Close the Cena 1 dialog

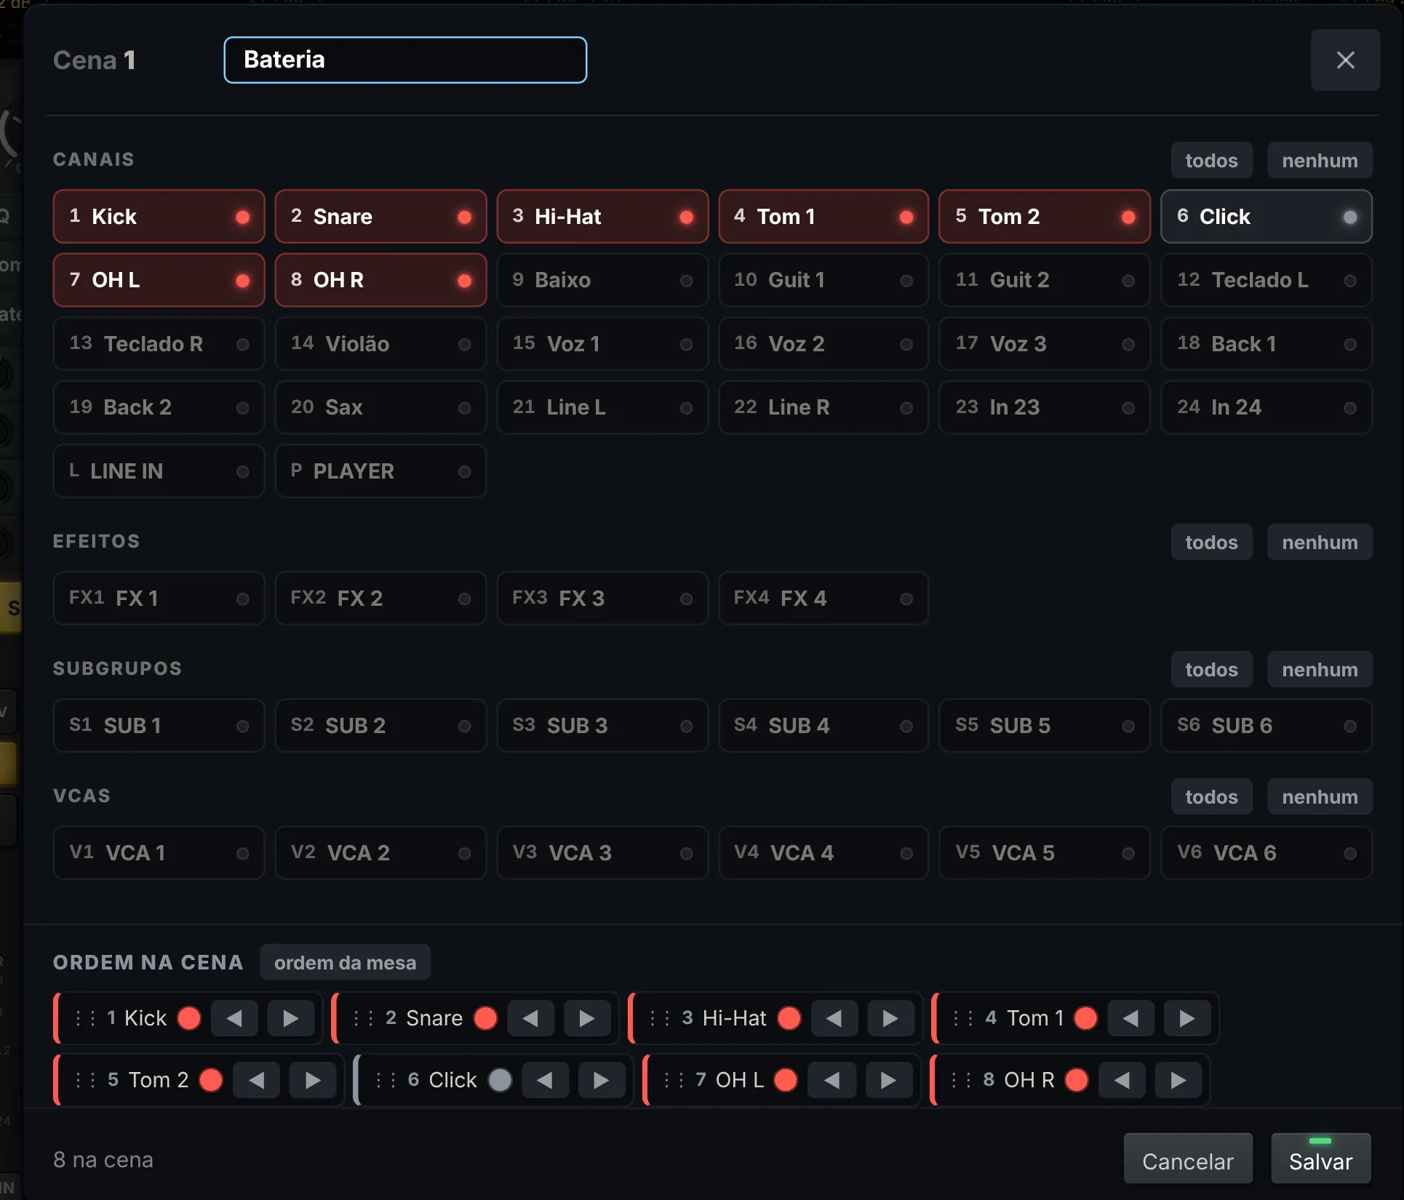click(x=1345, y=60)
